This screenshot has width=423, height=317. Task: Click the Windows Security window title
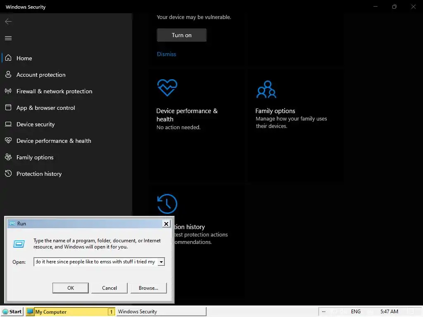tap(26, 7)
